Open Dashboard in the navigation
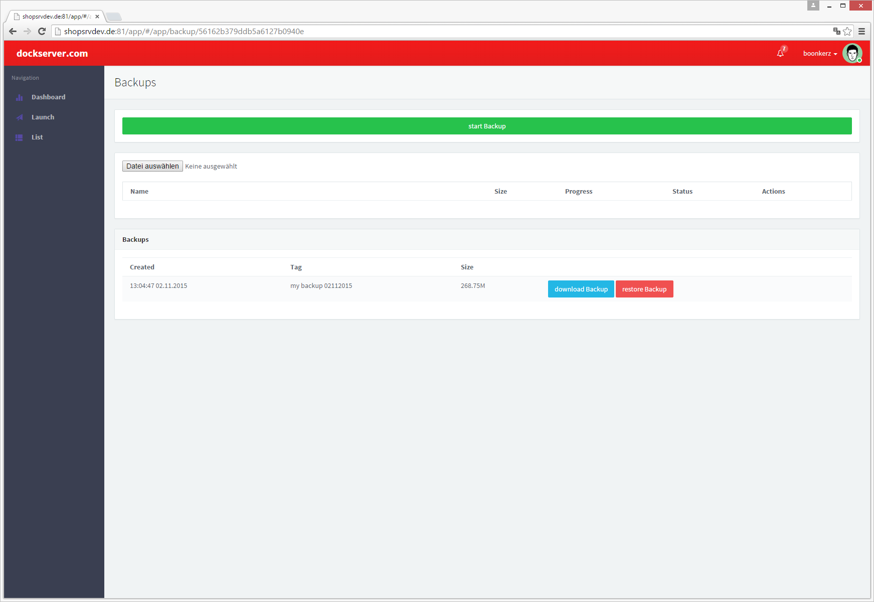 point(48,97)
